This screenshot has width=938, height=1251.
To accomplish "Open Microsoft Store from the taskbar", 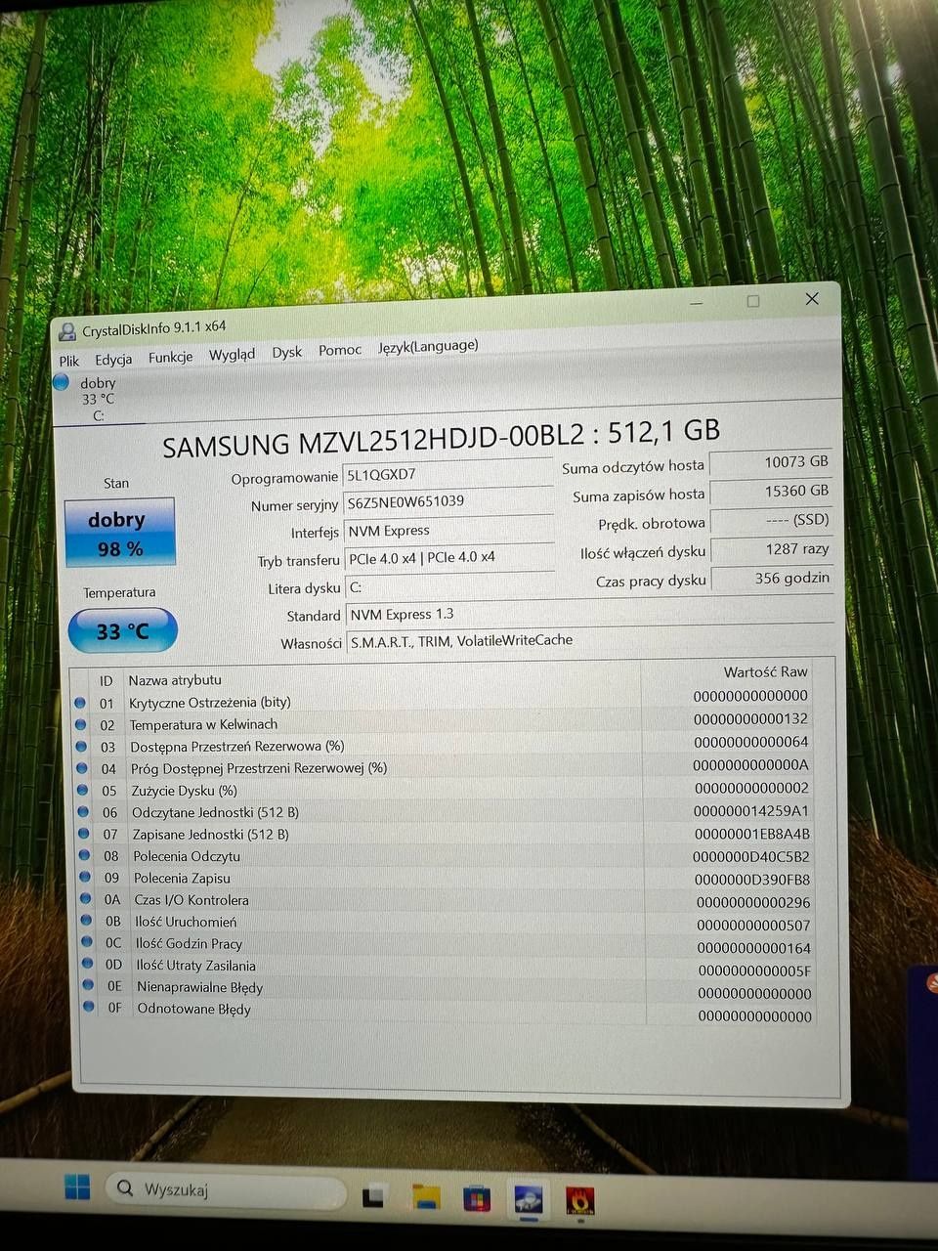I will pyautogui.click(x=477, y=1198).
